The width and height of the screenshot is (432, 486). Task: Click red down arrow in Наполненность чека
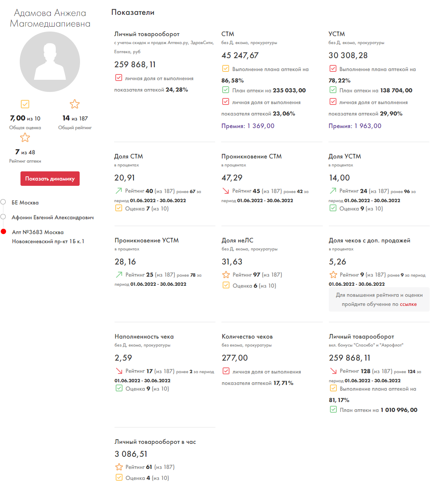pos(119,371)
